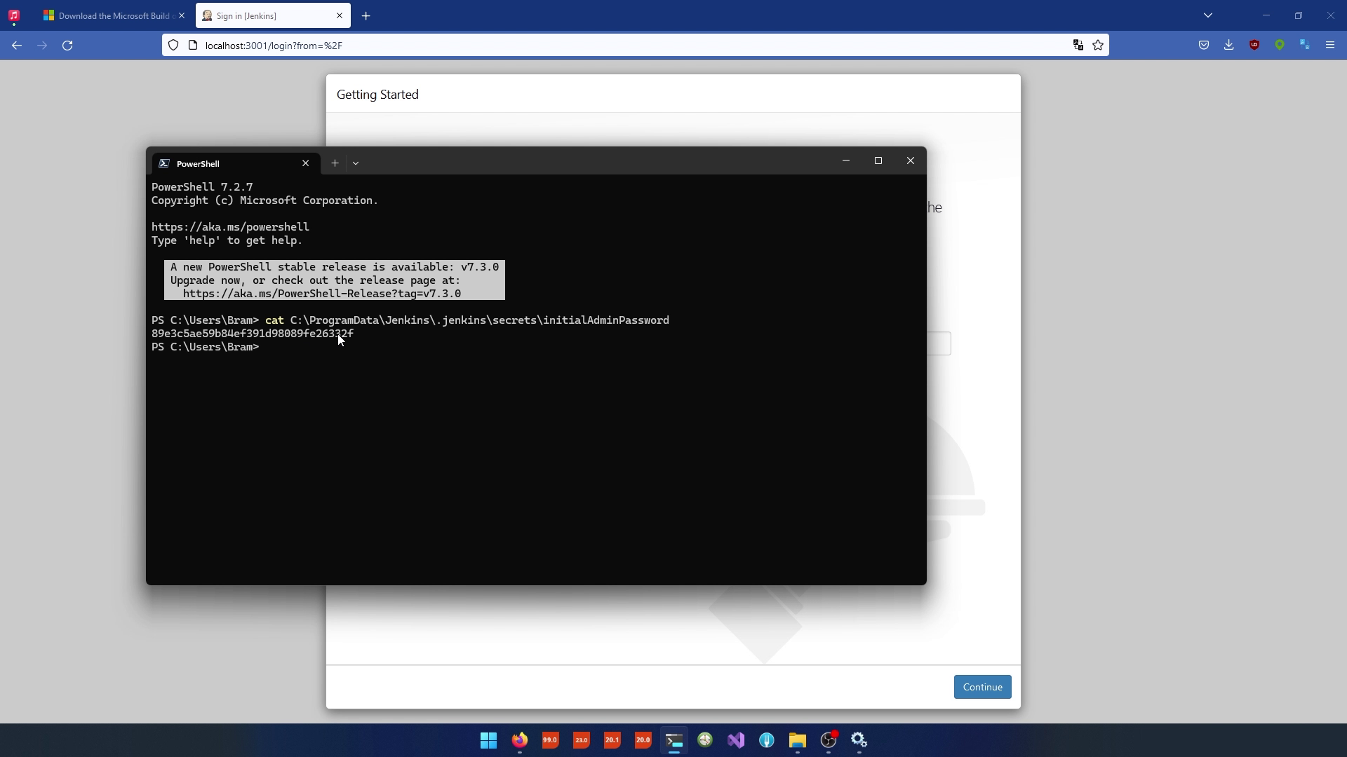This screenshot has height=757, width=1347.
Task: Click the 'Type help to get help' line
Action: (227, 240)
